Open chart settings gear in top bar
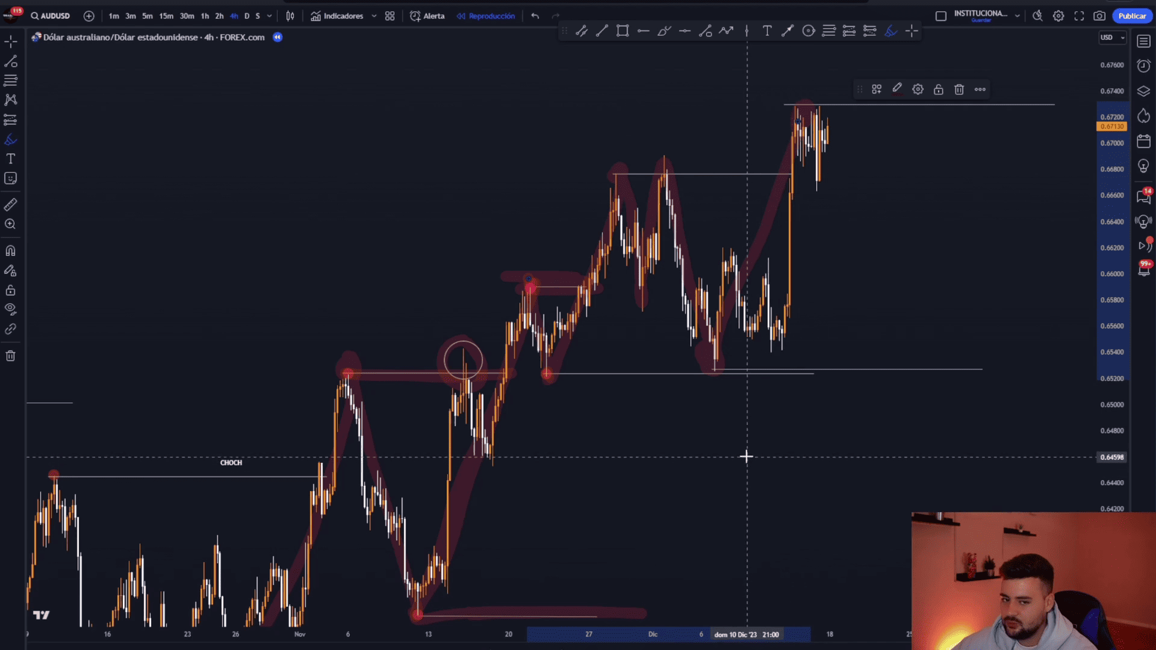This screenshot has width=1156, height=650. (1058, 16)
